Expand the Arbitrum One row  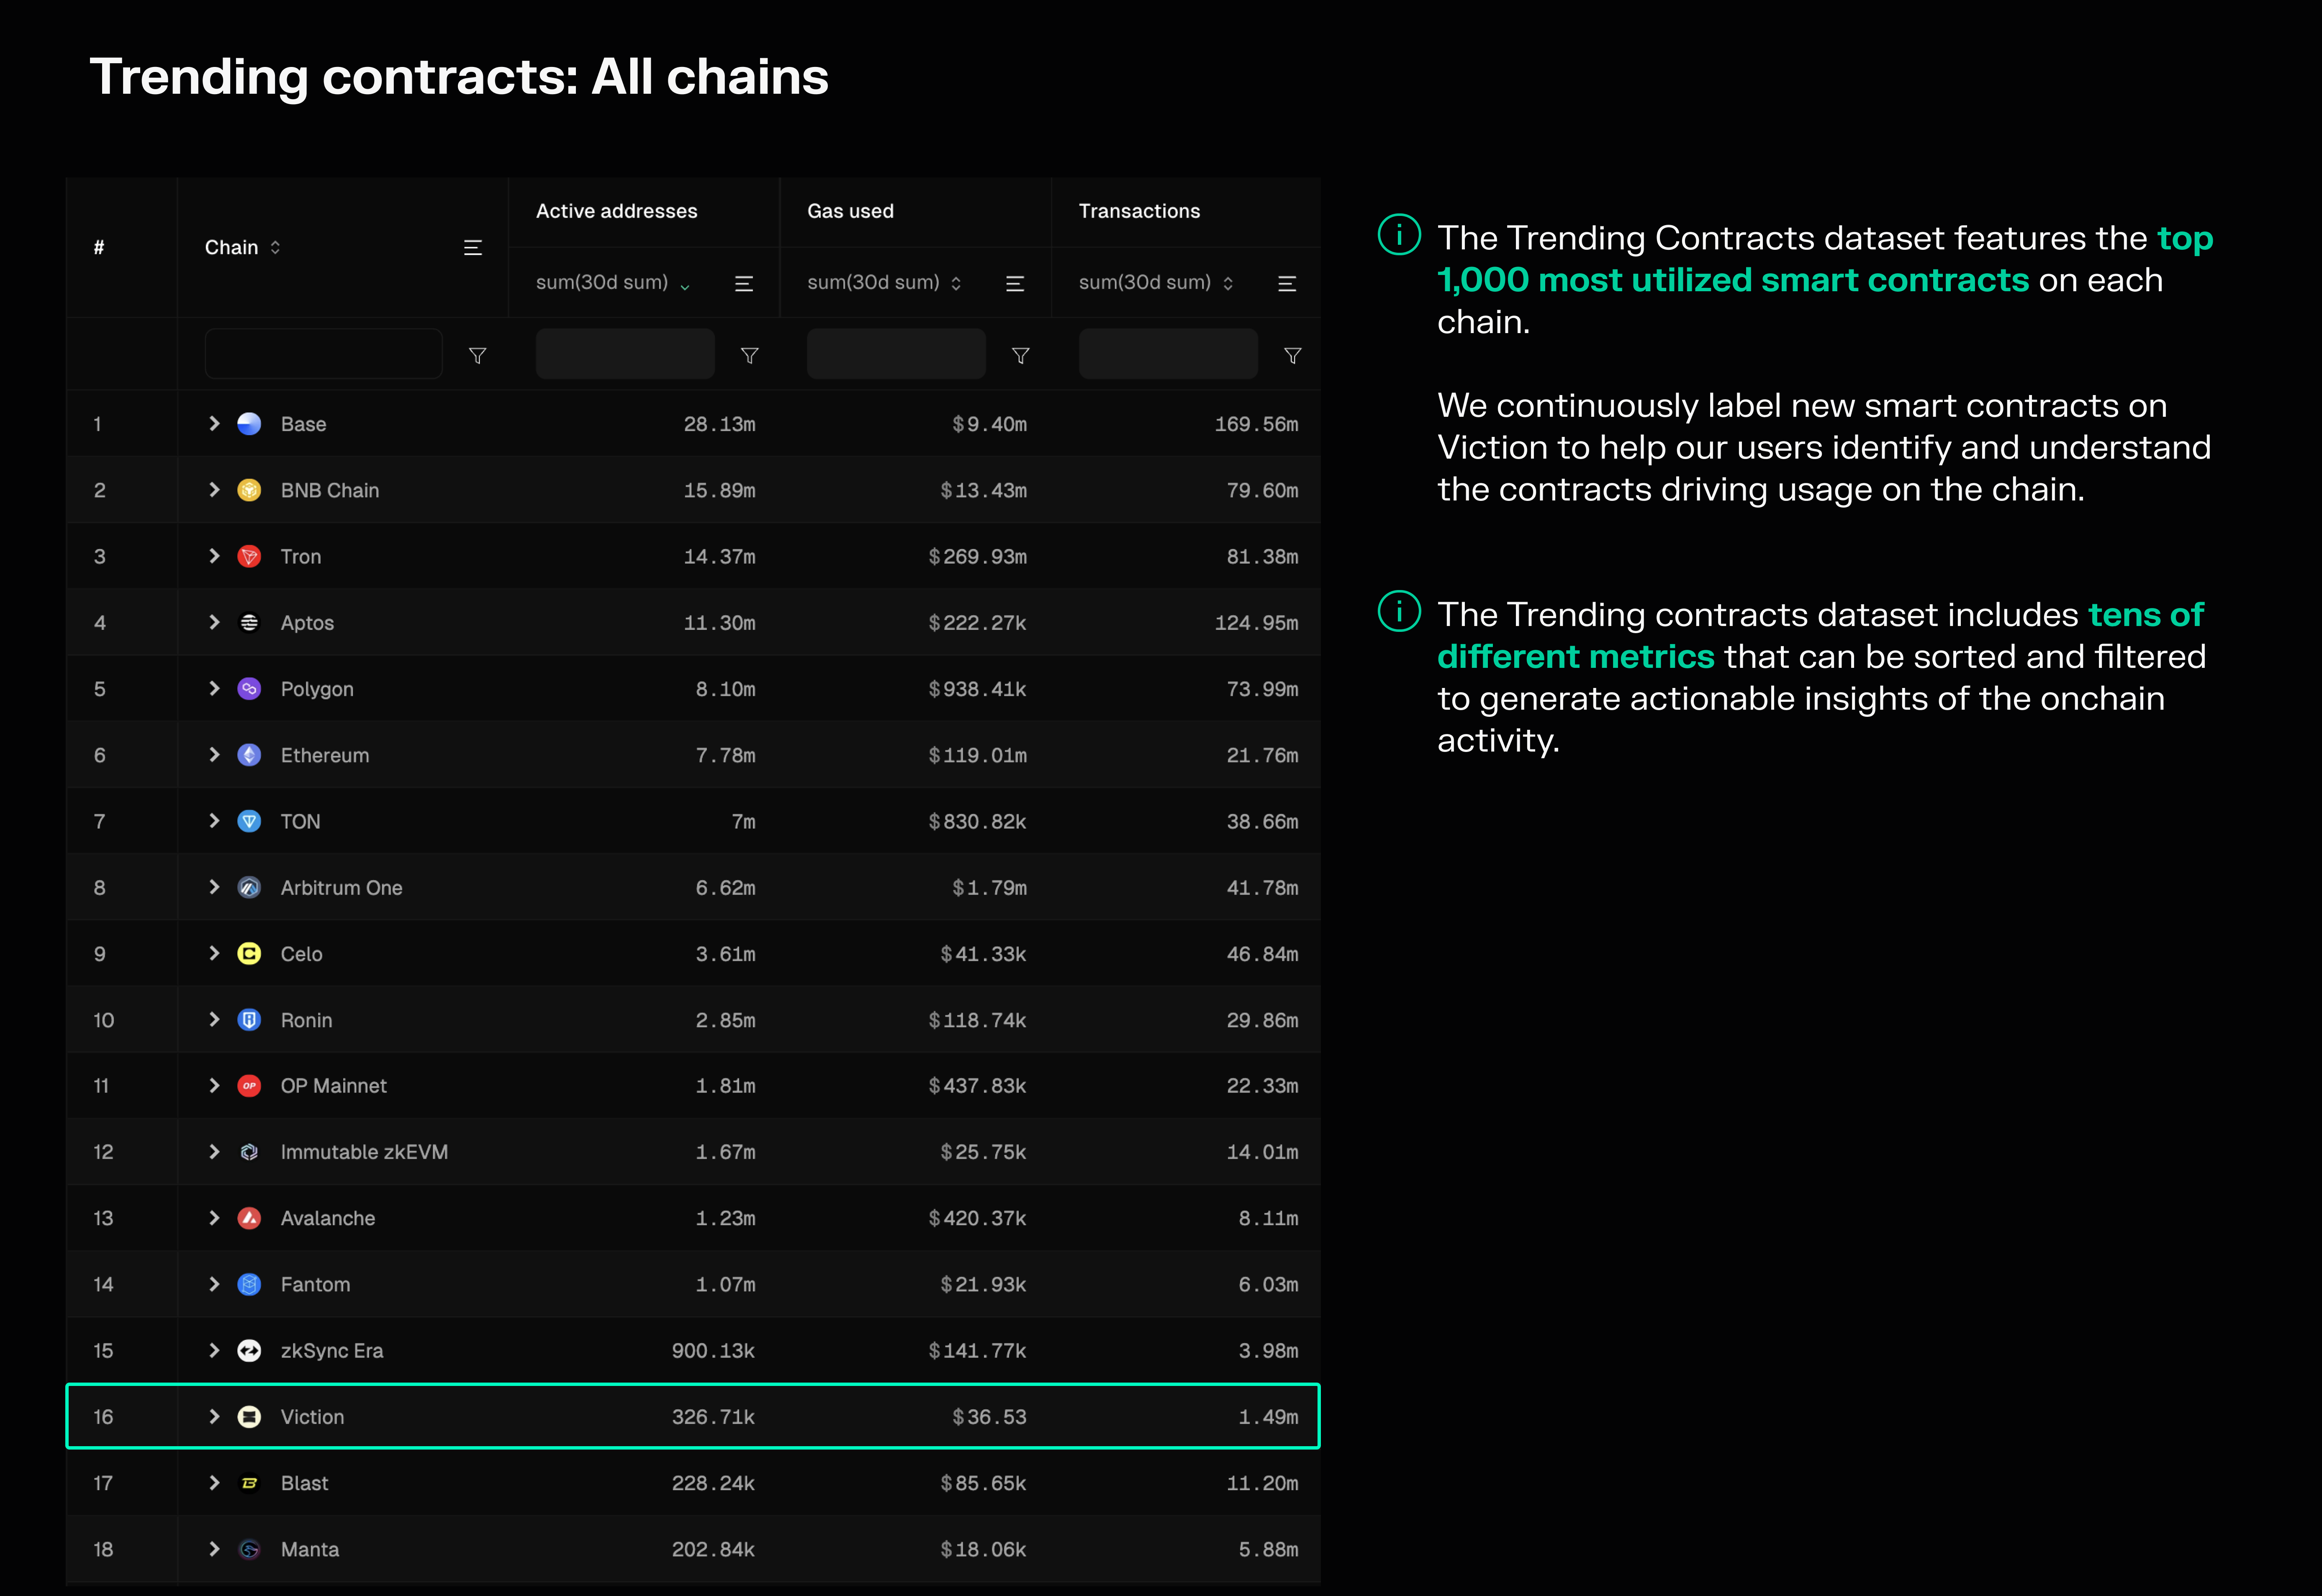(214, 888)
